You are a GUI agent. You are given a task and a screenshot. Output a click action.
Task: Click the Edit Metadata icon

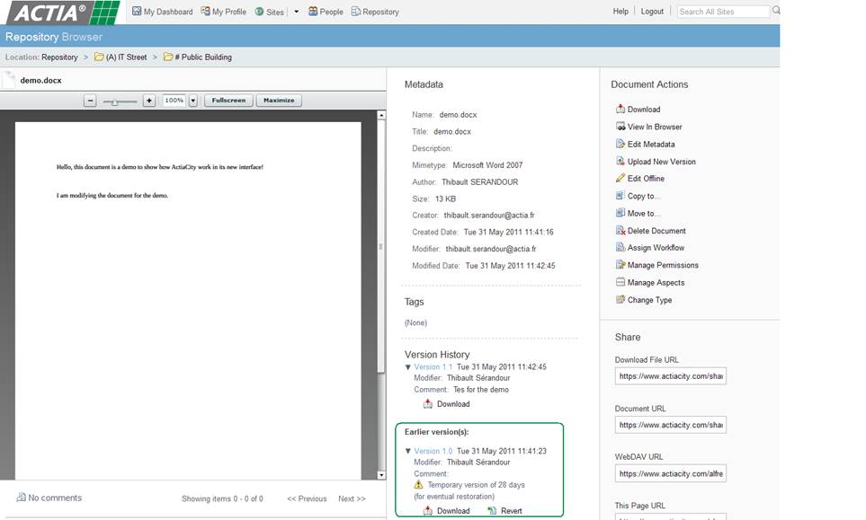point(620,145)
